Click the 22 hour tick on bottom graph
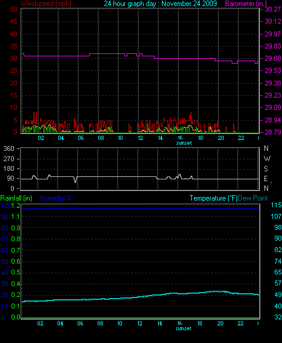The width and height of the screenshot is (282, 343). pos(241,324)
